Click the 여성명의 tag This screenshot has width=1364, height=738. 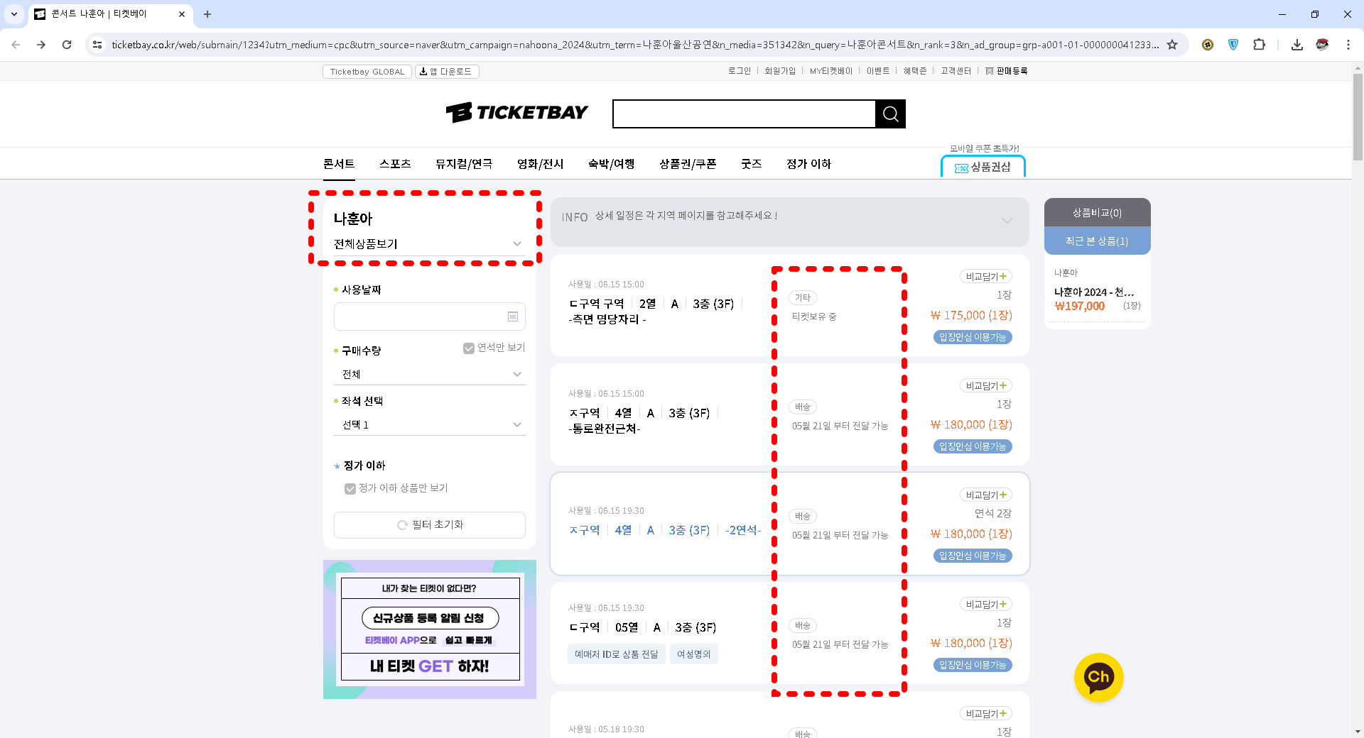click(x=693, y=654)
